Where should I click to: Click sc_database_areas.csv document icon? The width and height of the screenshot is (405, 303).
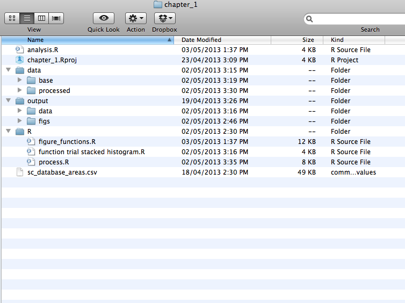pyautogui.click(x=20, y=172)
